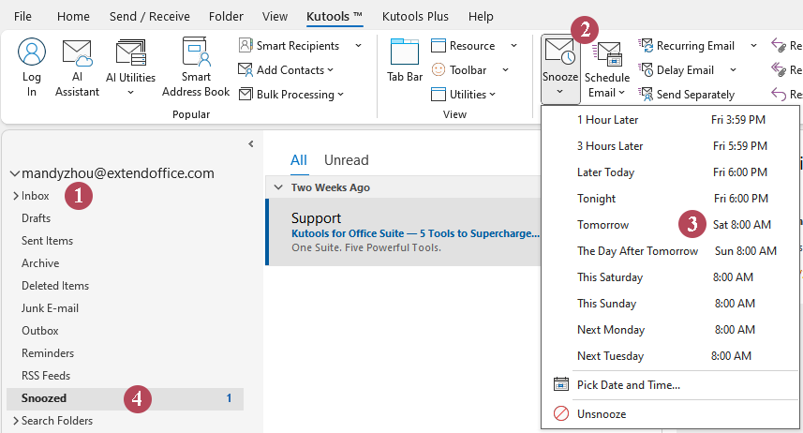Open the Delay Email dropdown arrow
Screen dimensions: 803x433
point(733,69)
